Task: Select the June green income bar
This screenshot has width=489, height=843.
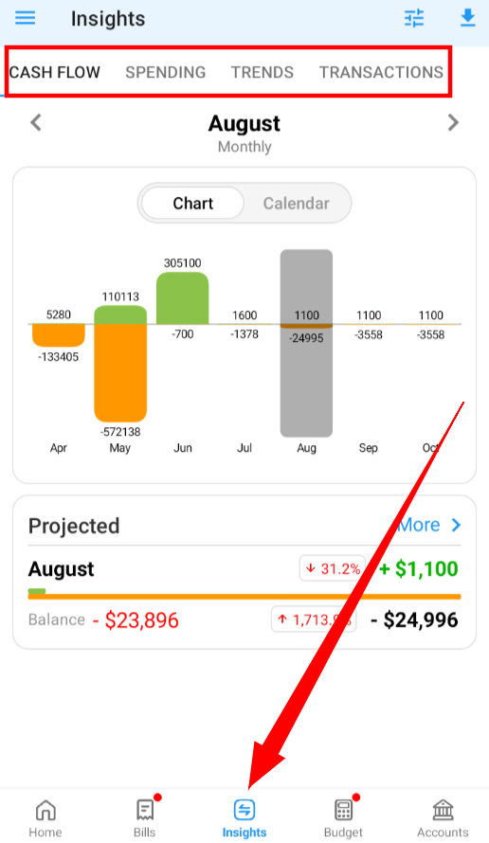Action: pos(182,298)
